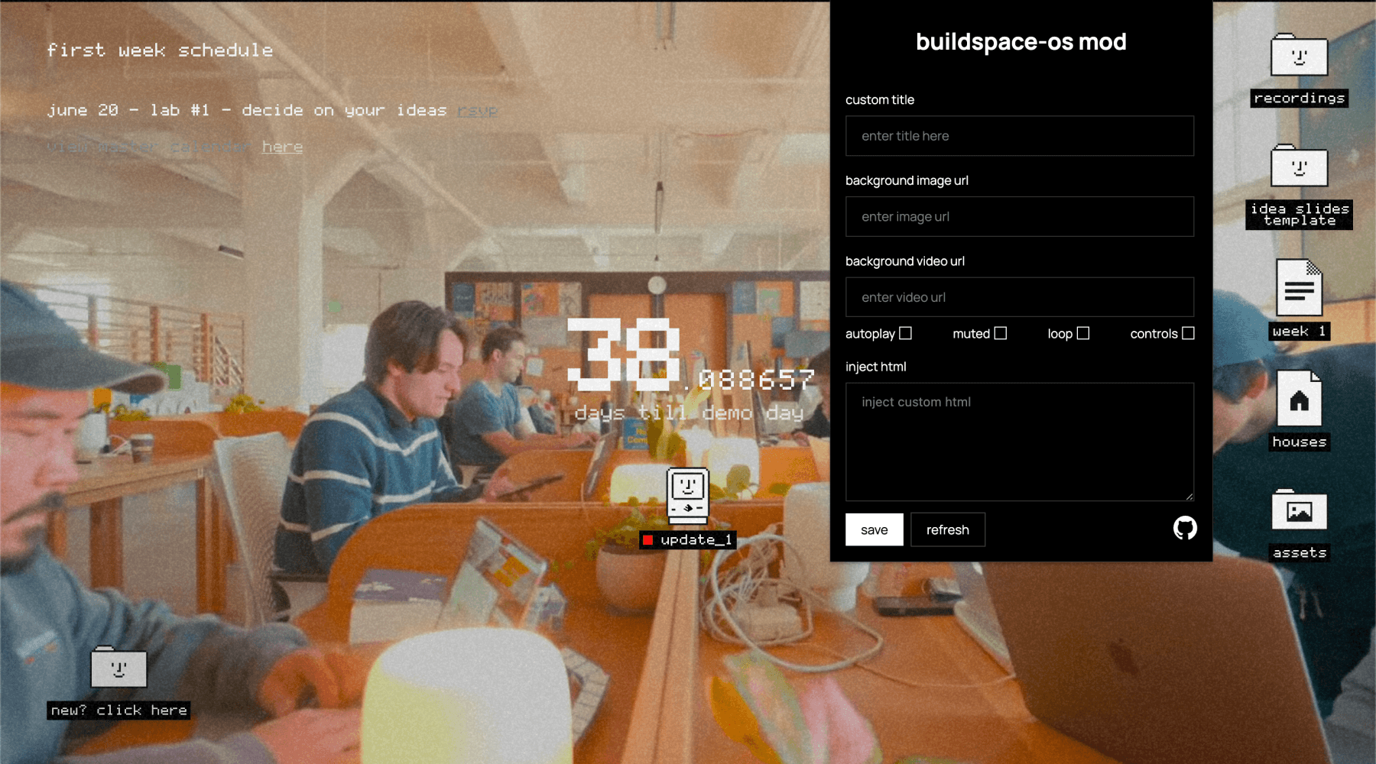Click the GitHub icon in the mod panel

1185,529
